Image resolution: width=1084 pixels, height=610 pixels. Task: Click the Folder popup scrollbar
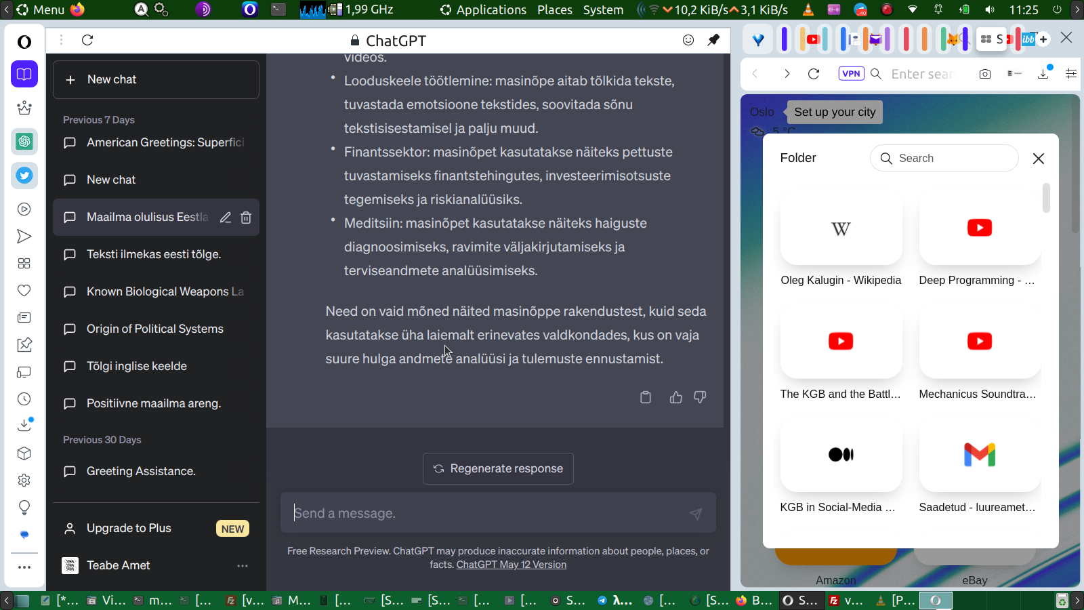click(x=1047, y=198)
